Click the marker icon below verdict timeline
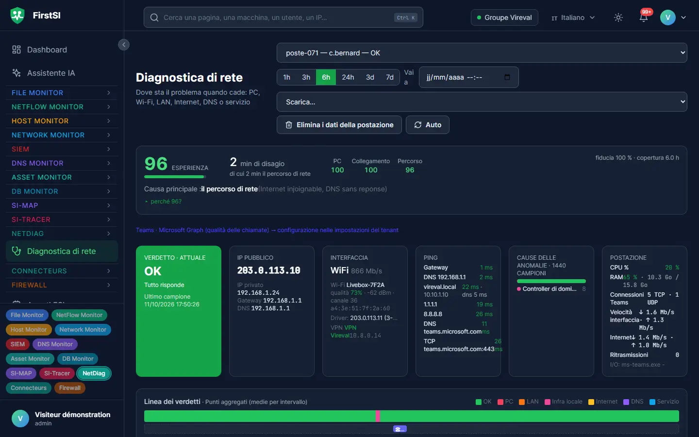The image size is (699, 437). (x=399, y=429)
